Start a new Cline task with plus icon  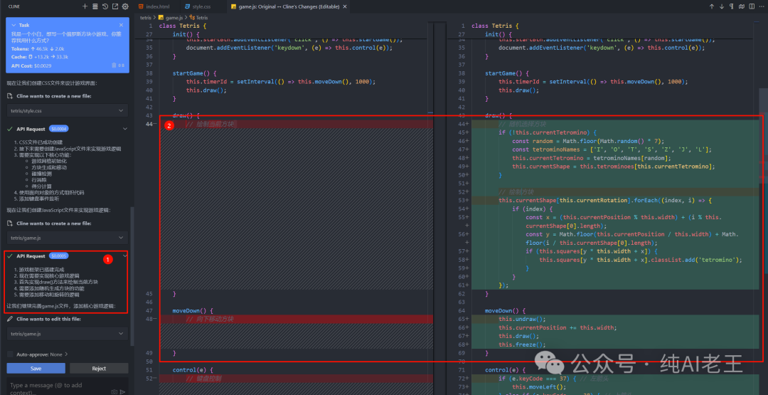tap(85, 6)
